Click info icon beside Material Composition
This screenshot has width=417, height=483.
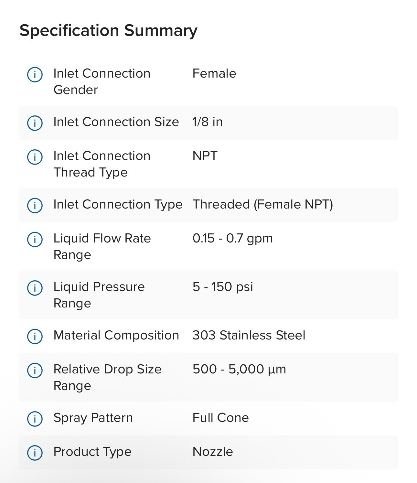[35, 336]
